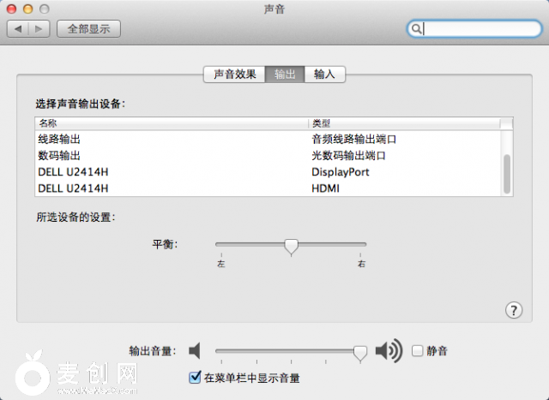Click the balance 平衡 slider thumb

click(291, 247)
